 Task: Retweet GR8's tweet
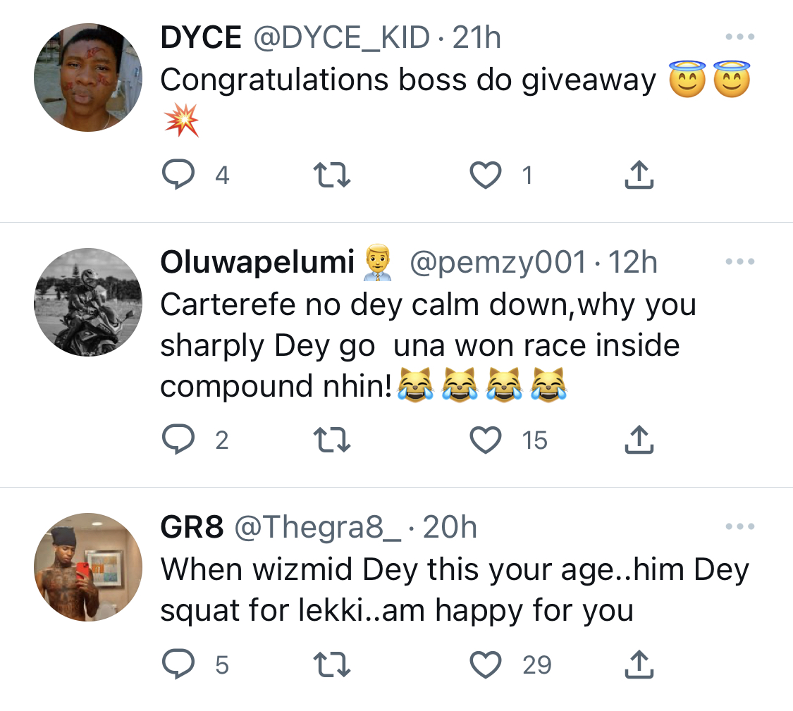(x=332, y=664)
